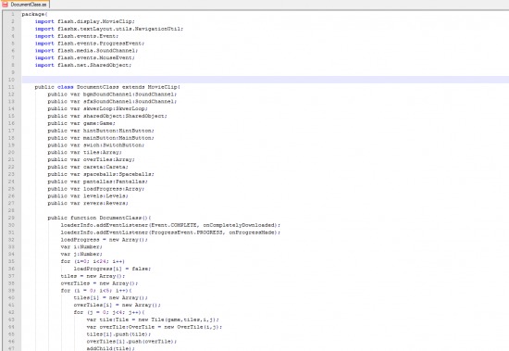Click the Event.COMPLETE addEventListener line
The image size is (509, 351).
point(170,225)
